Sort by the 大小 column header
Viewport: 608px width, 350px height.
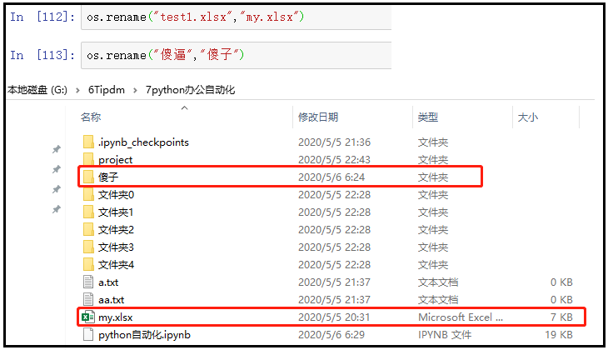[x=528, y=117]
